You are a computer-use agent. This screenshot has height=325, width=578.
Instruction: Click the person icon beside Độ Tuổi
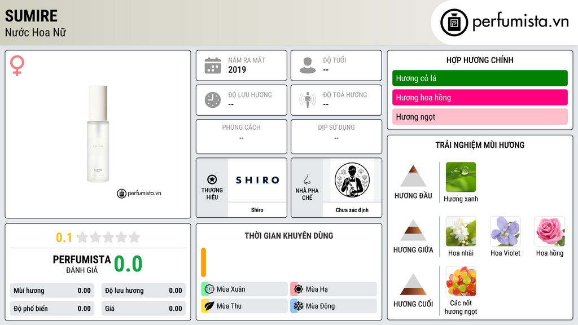coord(308,65)
